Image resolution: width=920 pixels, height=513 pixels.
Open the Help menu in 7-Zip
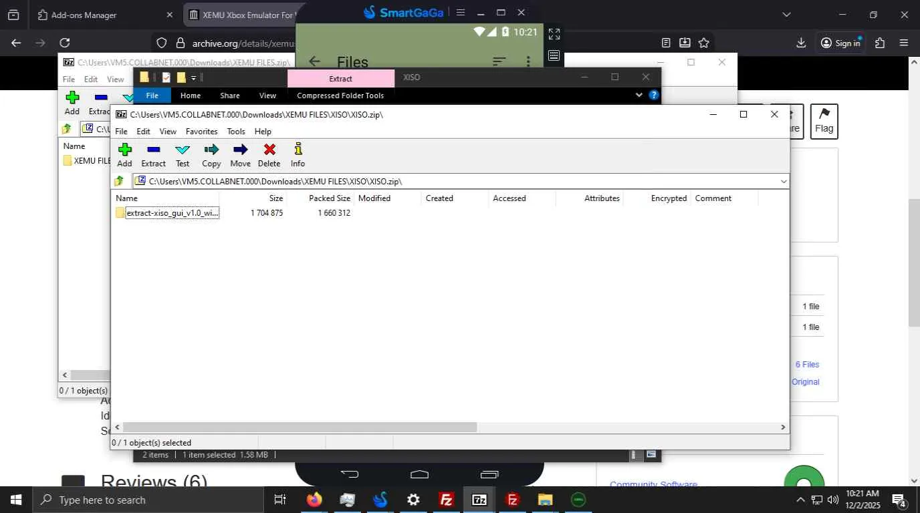pos(263,132)
